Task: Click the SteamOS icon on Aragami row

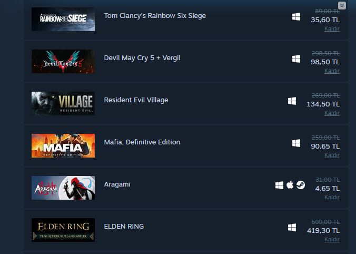Action: [301, 185]
